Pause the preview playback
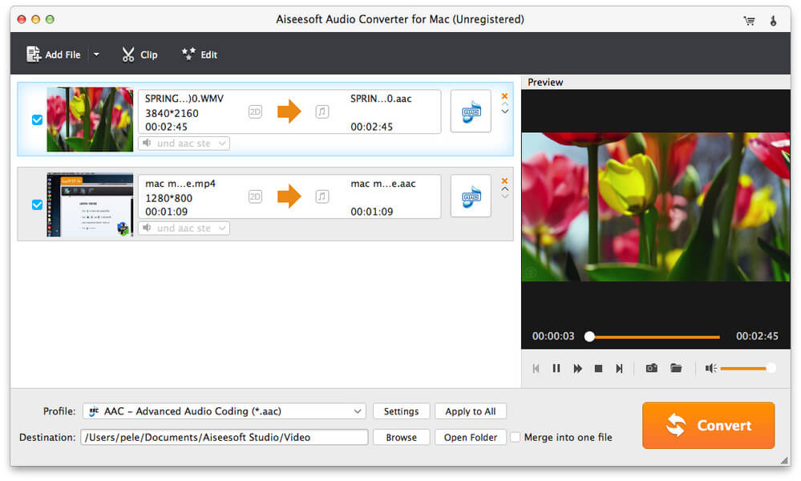This screenshot has width=801, height=481. click(x=556, y=368)
